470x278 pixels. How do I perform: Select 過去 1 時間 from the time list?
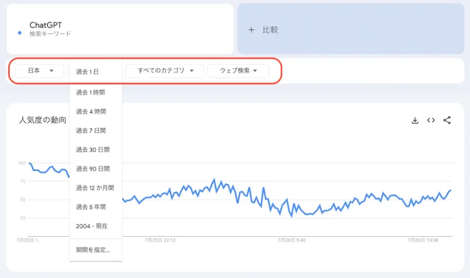tap(96, 92)
